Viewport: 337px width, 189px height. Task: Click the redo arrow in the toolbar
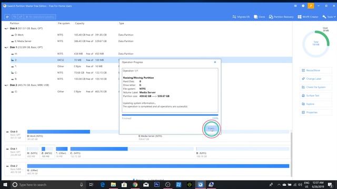[x=21, y=17]
